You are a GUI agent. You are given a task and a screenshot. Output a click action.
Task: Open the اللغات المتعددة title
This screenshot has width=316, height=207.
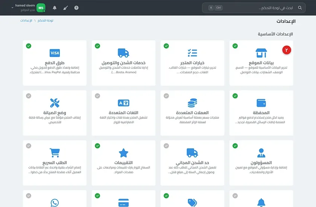pyautogui.click(x=123, y=113)
